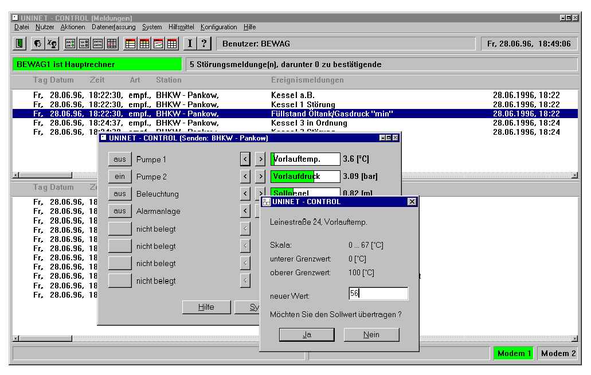Click the Benutzer: BEWAG field
591x375 pixels.
346,44
